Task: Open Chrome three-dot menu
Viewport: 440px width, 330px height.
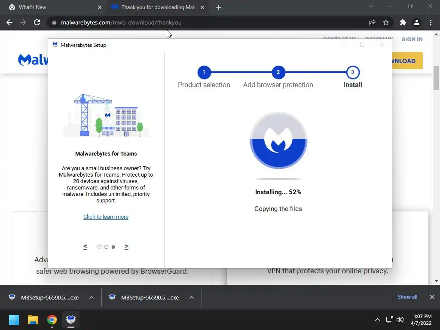Action: (431, 22)
